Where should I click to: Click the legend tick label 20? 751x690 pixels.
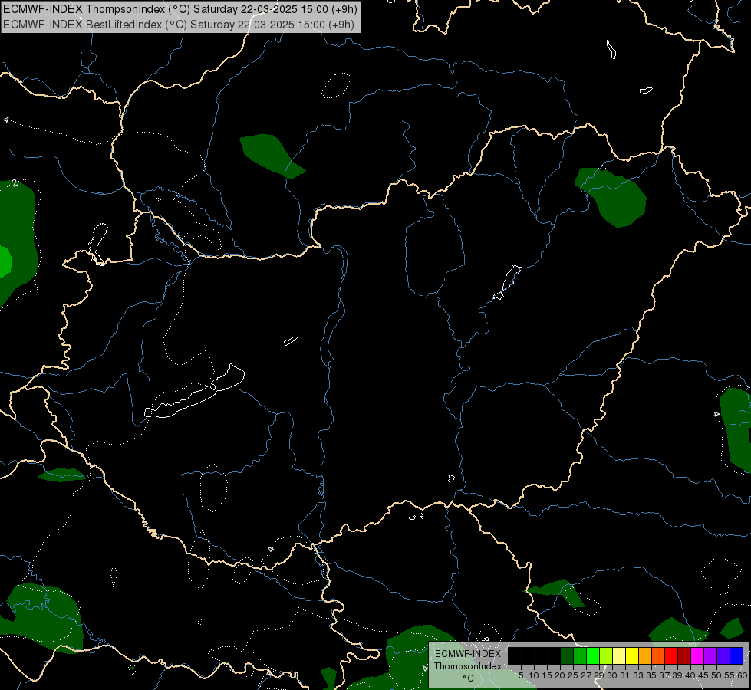pos(560,675)
